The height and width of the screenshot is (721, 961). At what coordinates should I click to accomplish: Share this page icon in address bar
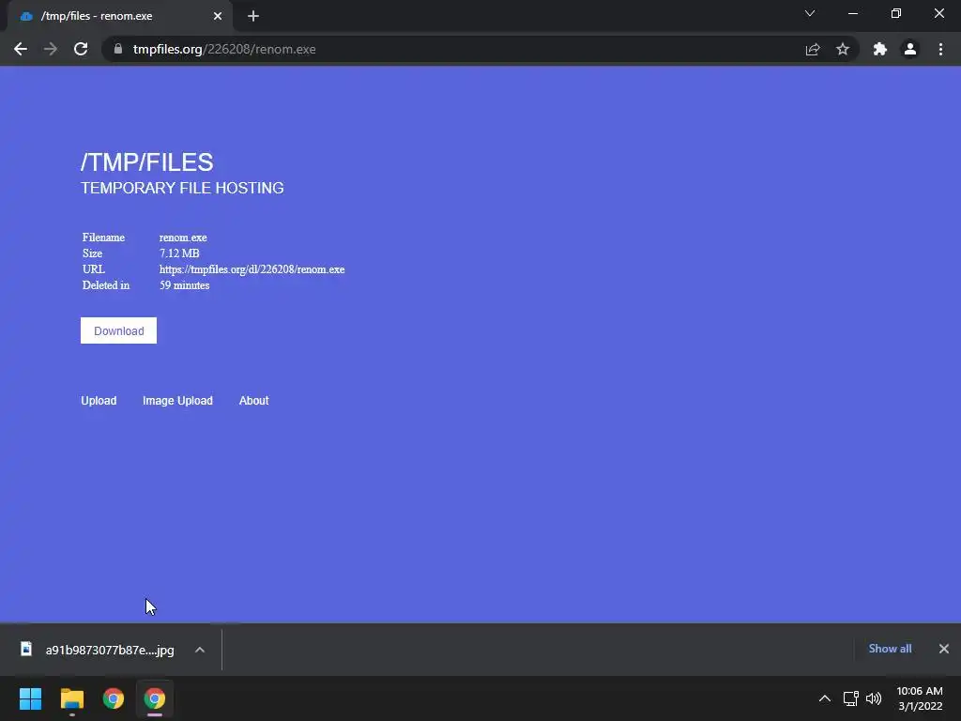813,49
